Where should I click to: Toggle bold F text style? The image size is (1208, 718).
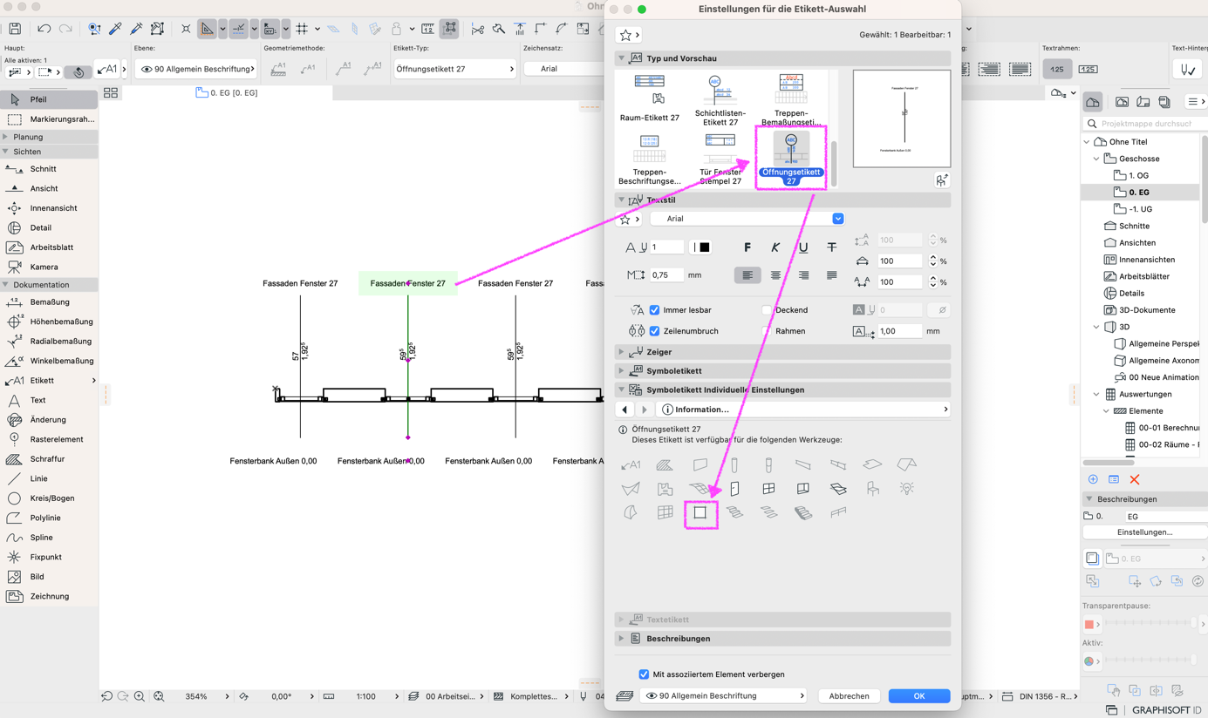747,247
